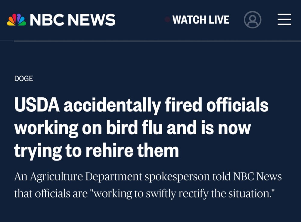The image size is (301, 222).
Task: Click the live indicator dot beside Watch Live
Action: (x=167, y=20)
